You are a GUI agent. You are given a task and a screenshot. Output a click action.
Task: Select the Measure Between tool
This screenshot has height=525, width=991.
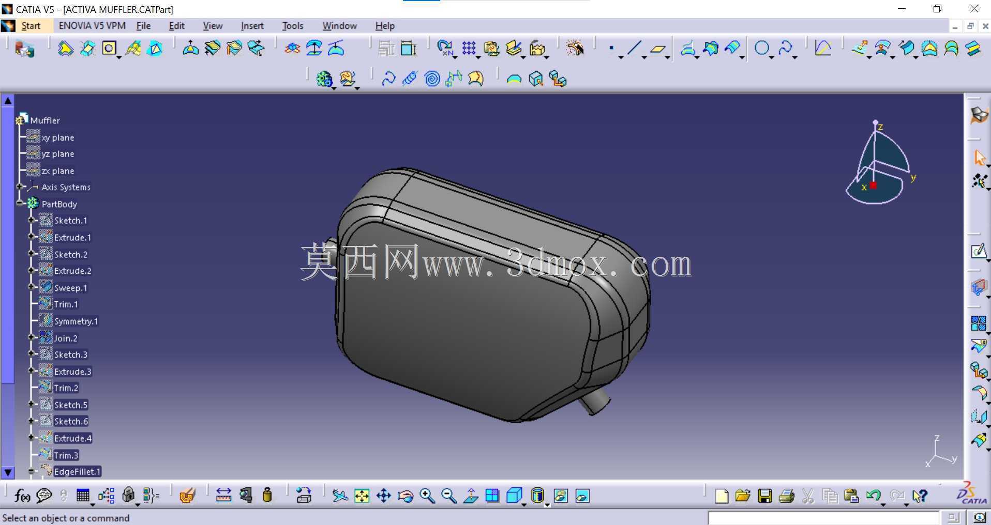tap(223, 496)
